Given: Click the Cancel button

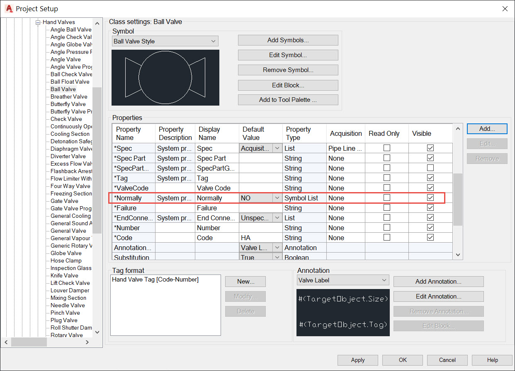Looking at the screenshot, I should pyautogui.click(x=447, y=360).
